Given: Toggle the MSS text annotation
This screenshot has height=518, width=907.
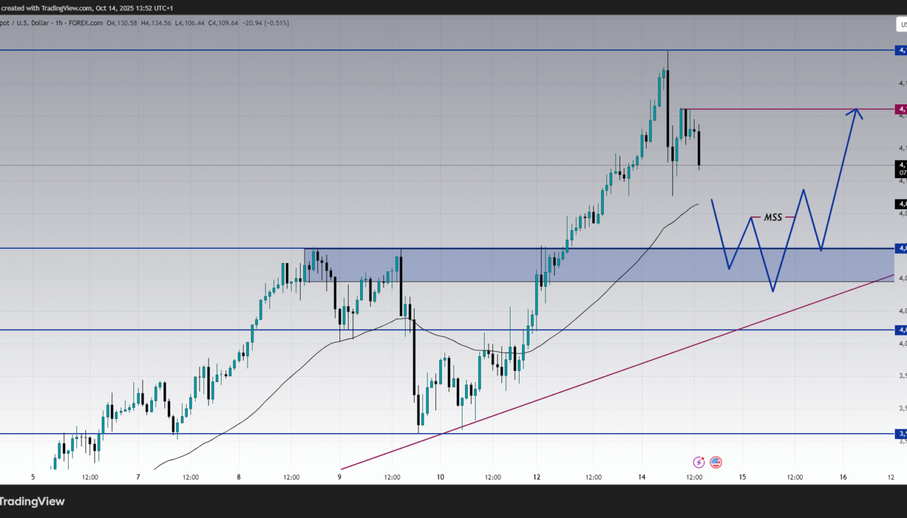Looking at the screenshot, I should click(x=773, y=218).
